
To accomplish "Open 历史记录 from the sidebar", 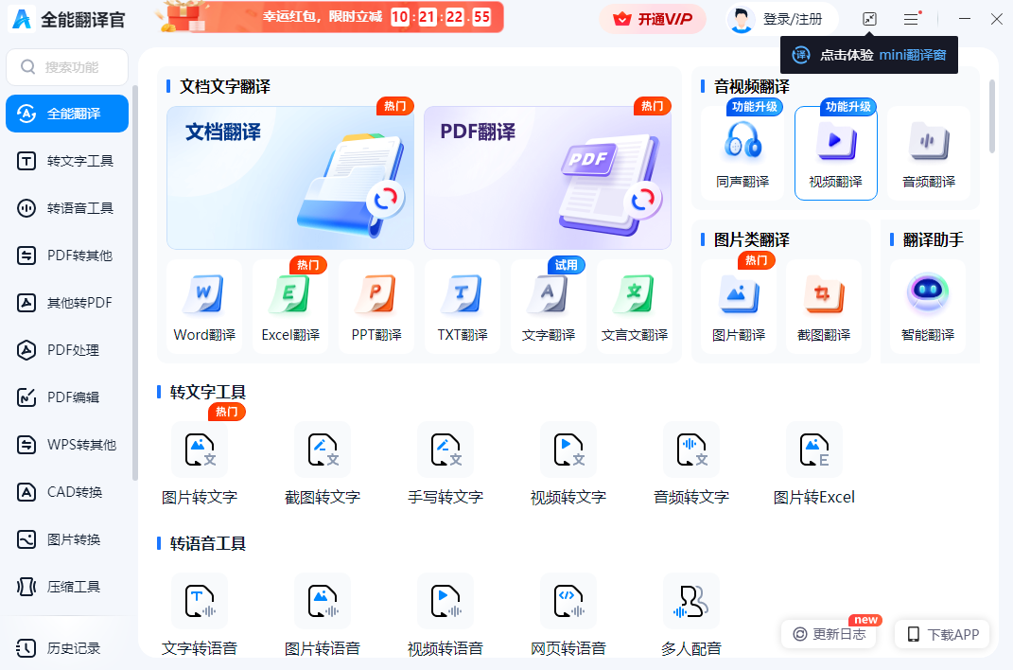I will pos(66,647).
